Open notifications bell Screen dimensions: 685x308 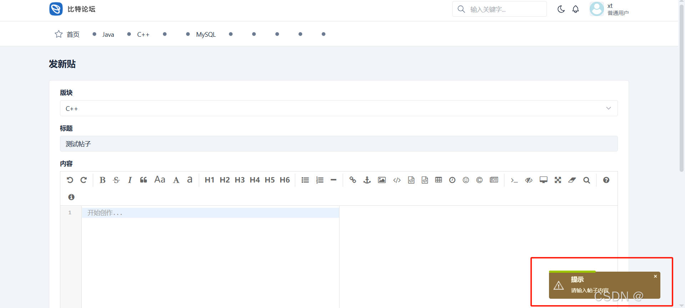(x=576, y=9)
